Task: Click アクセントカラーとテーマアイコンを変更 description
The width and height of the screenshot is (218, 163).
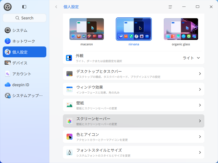Action: 102,140
